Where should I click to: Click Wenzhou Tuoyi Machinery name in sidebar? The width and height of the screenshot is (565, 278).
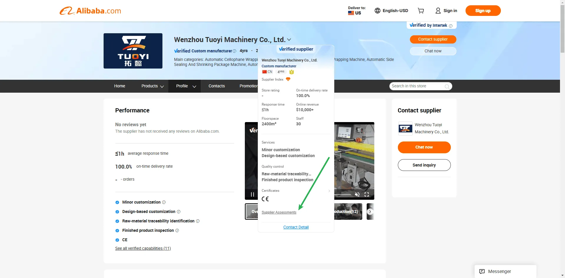[x=432, y=128]
